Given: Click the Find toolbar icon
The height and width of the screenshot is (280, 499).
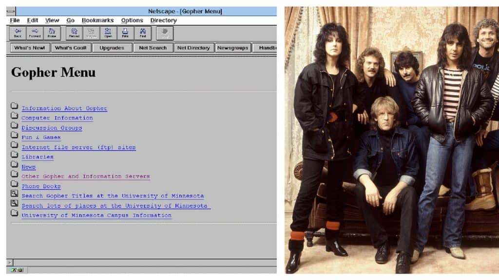Looking at the screenshot, I should click(143, 33).
